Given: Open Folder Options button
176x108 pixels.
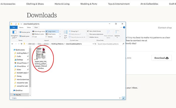Looking at the screenshot, I should pyautogui.click(x=117, y=34).
